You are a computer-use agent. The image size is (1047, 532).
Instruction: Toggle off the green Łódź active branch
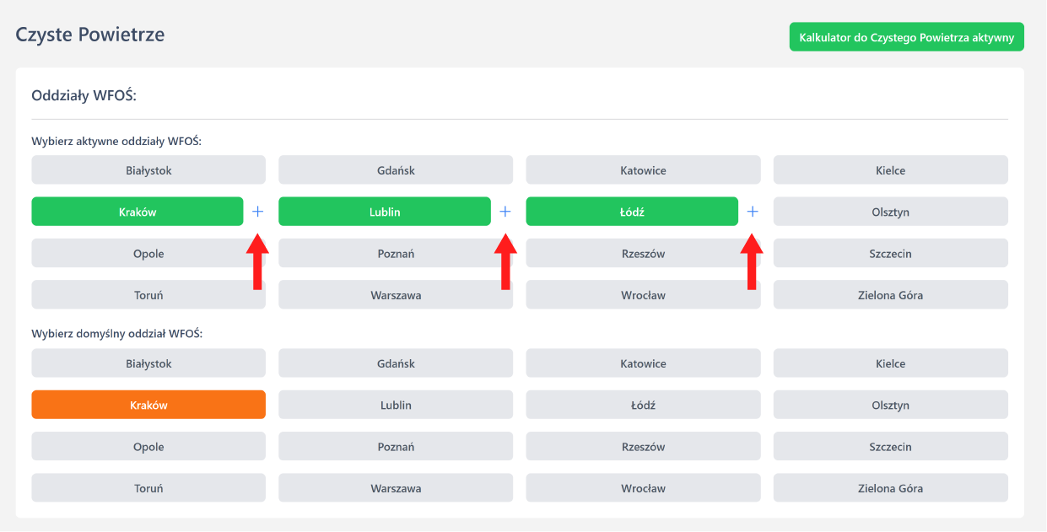point(632,212)
